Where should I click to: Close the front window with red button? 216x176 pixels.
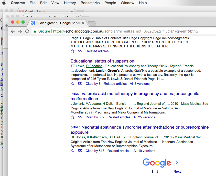pos(13,22)
